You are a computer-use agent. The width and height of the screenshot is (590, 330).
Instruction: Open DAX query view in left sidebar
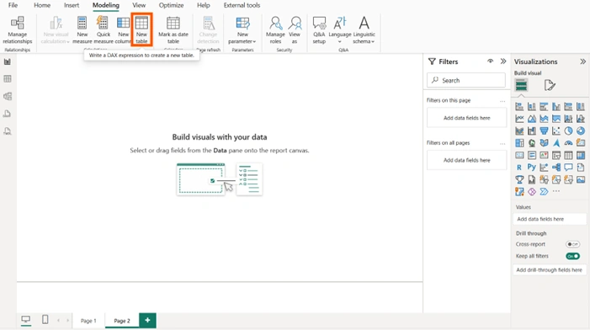pyautogui.click(x=8, y=114)
